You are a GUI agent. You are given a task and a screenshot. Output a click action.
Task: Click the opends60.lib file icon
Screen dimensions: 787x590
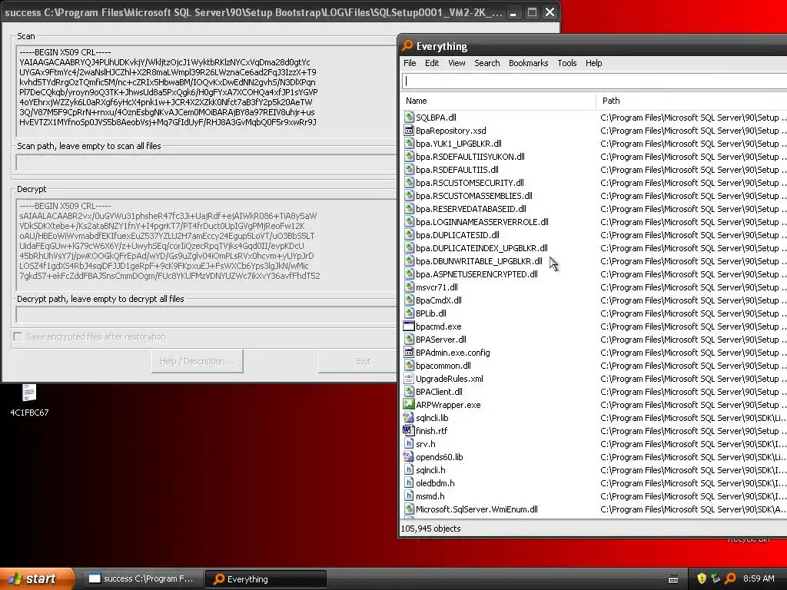[409, 456]
